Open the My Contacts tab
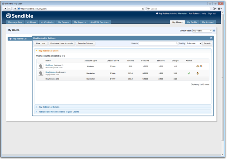228x160 pixels. tap(47, 22)
